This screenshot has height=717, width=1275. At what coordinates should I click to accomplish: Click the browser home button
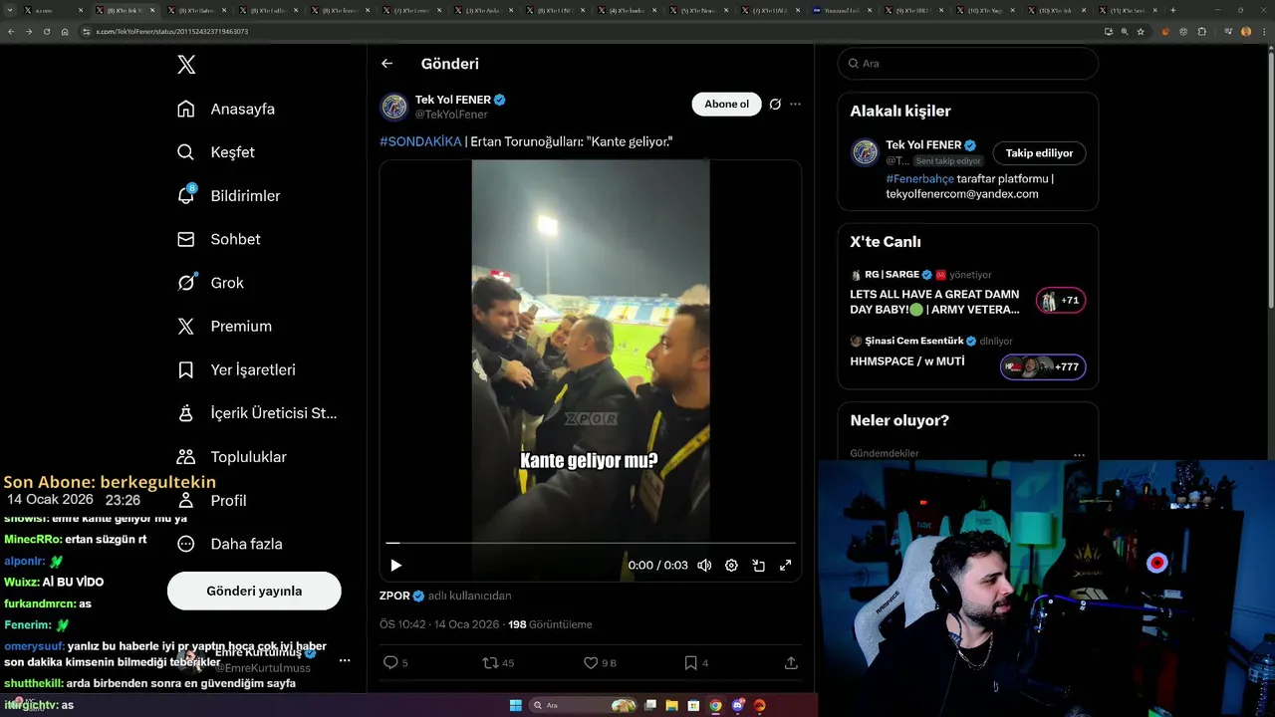tap(65, 31)
